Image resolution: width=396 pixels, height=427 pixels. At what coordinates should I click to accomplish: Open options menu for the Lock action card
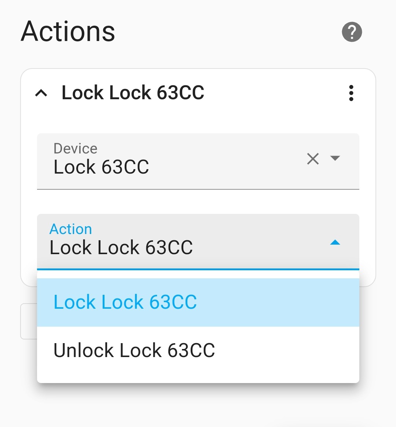pos(351,93)
